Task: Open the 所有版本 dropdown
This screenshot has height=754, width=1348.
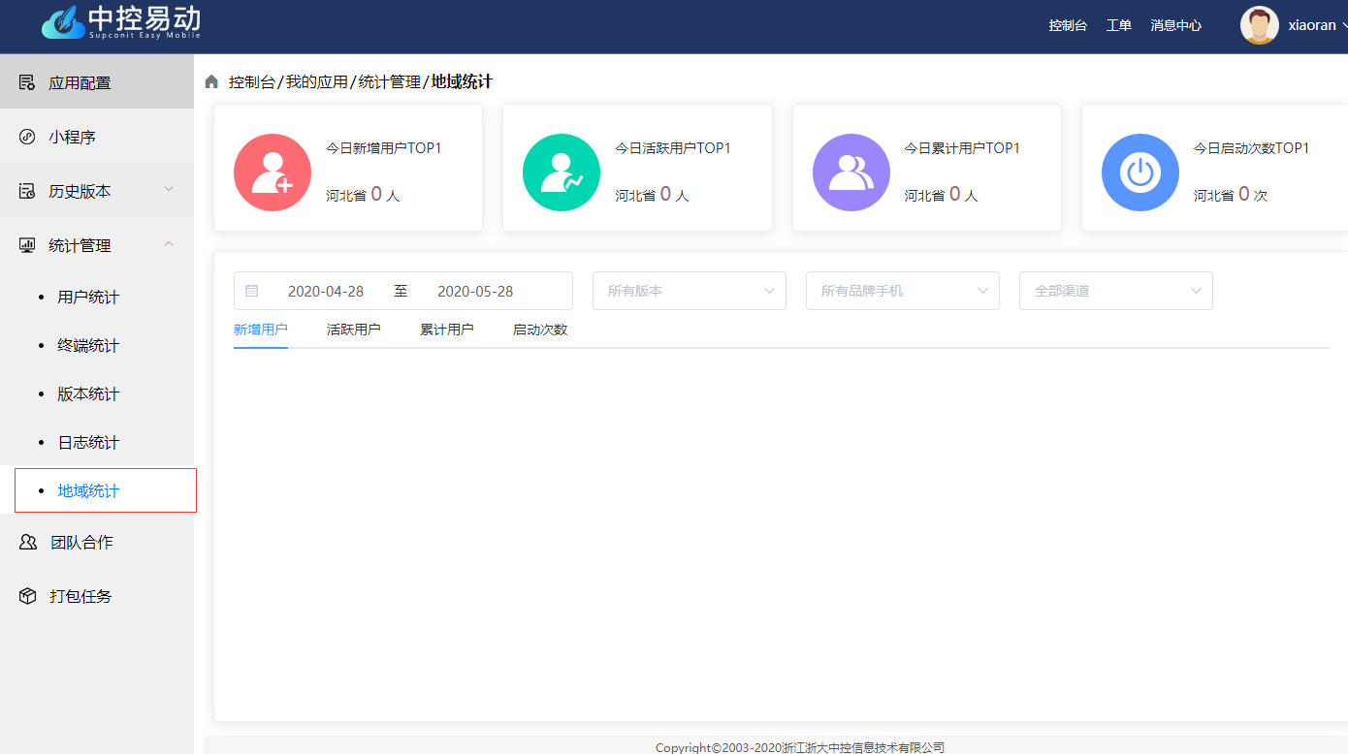Action: (690, 291)
